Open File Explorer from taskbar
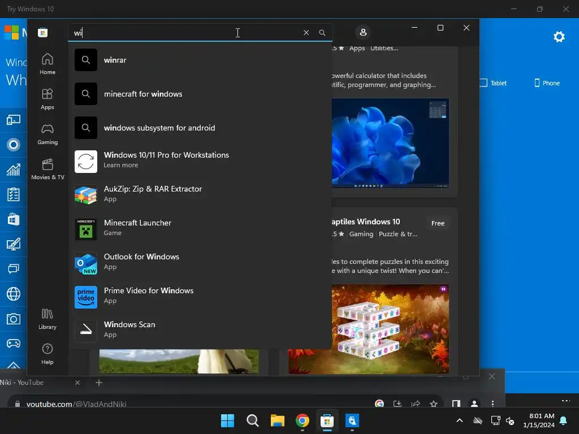The image size is (579, 434). tap(277, 420)
